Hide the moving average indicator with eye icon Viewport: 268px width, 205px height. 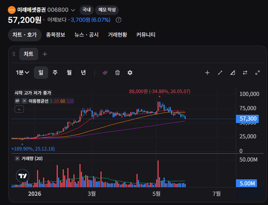(x=17, y=101)
